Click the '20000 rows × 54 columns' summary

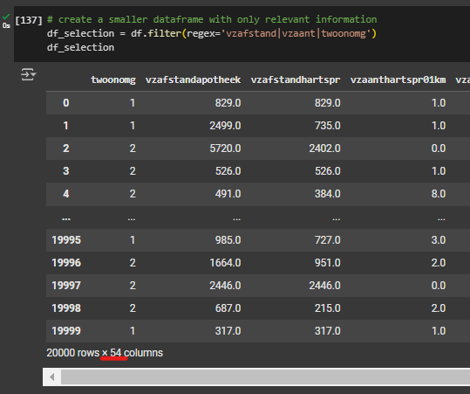(105, 353)
